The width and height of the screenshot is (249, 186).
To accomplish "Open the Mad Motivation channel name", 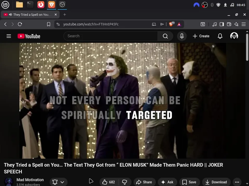I will (30, 180).
